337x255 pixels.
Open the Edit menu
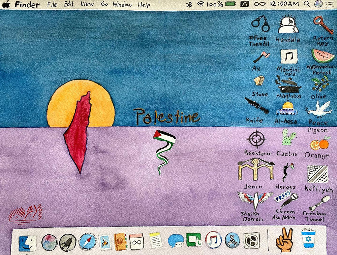coord(69,4)
